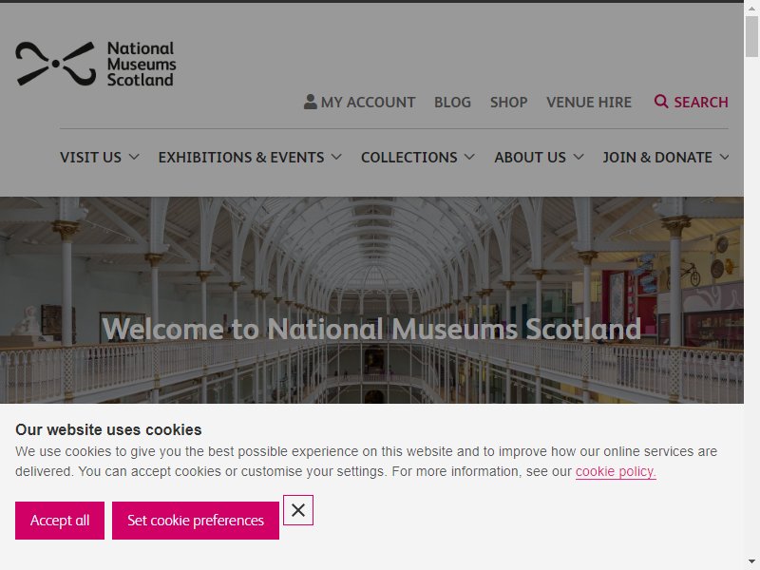Screen dimensions: 760x570
Task: Open the Blog link
Action: tap(453, 103)
